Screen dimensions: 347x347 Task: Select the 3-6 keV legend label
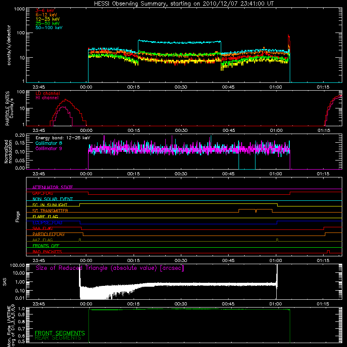pos(45,10)
